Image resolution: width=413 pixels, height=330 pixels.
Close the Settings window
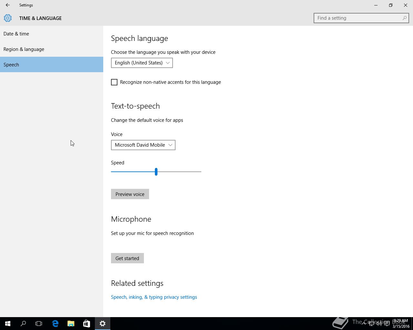point(406,5)
